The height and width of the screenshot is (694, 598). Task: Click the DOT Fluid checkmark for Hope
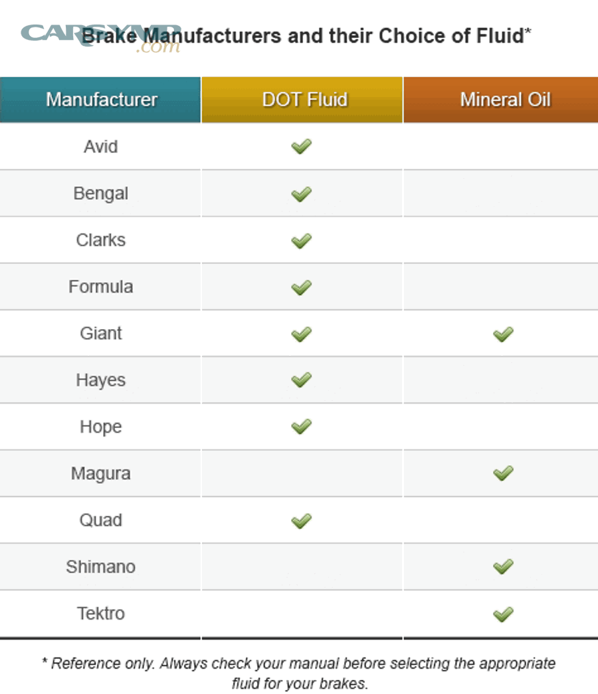[x=301, y=427]
